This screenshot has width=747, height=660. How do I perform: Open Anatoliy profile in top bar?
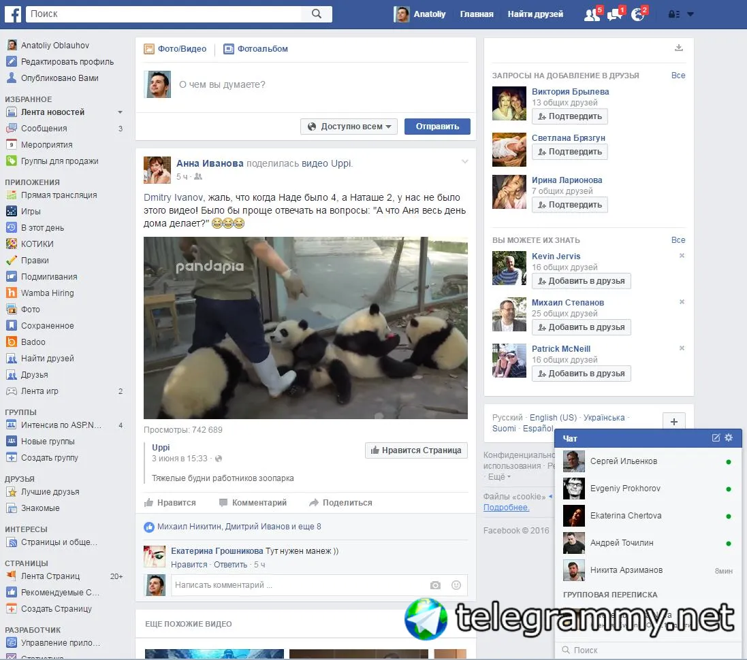pos(419,14)
